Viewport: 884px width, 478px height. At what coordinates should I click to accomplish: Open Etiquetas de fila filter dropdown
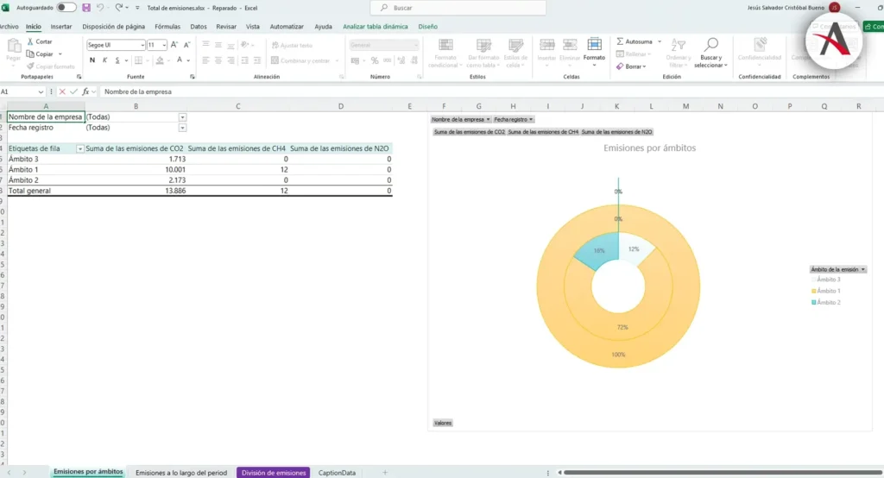pos(80,148)
